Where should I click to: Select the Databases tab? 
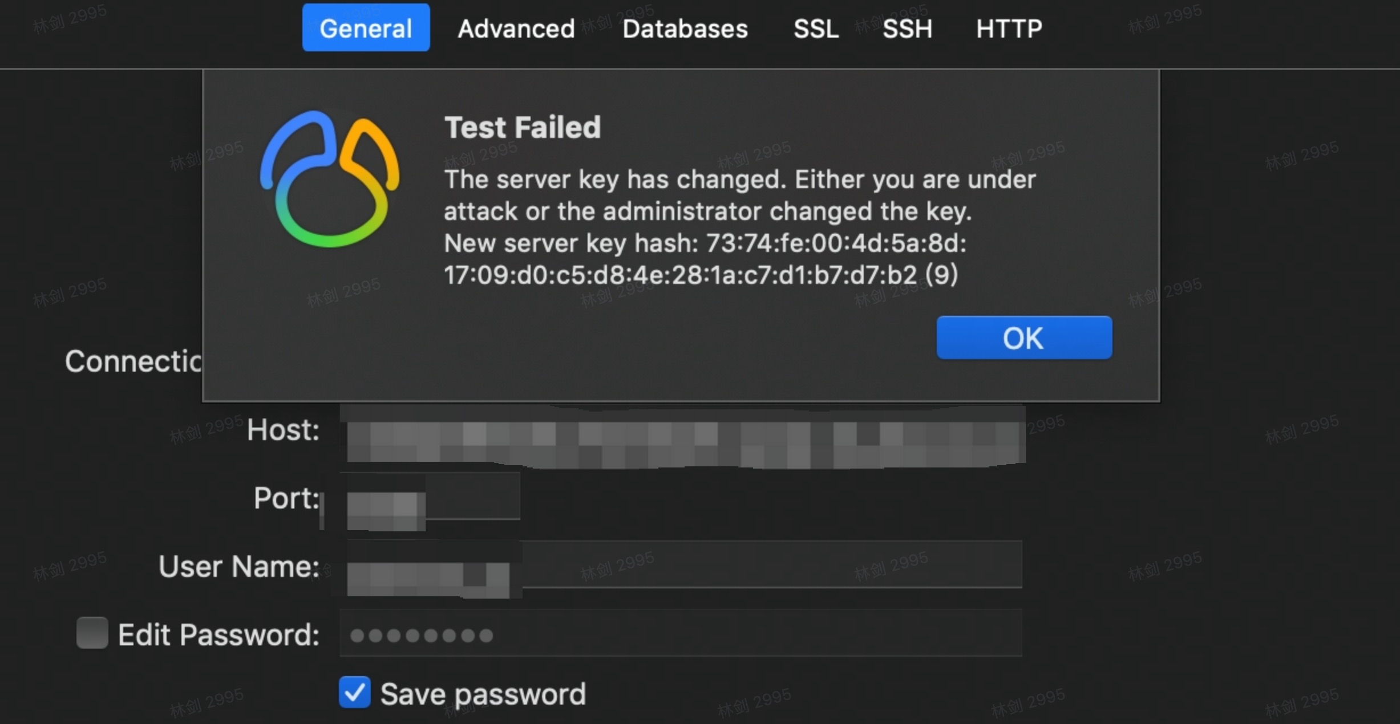685,29
